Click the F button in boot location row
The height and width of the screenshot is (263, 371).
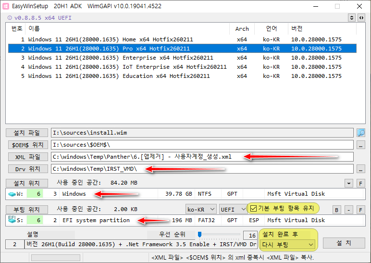pyautogui.click(x=360, y=210)
